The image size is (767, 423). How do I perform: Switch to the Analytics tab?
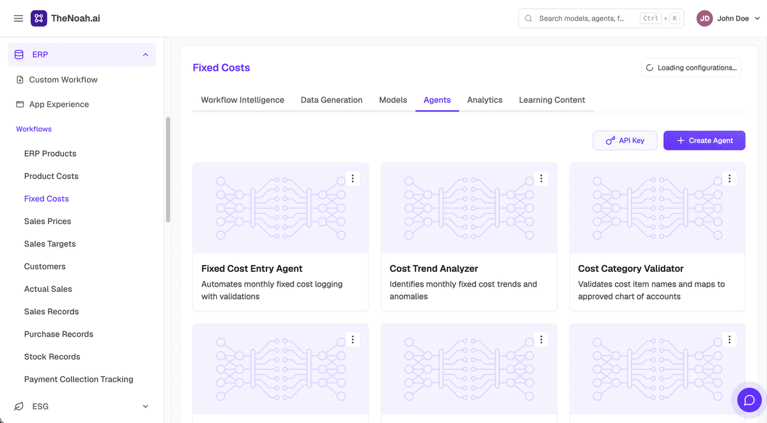(484, 100)
